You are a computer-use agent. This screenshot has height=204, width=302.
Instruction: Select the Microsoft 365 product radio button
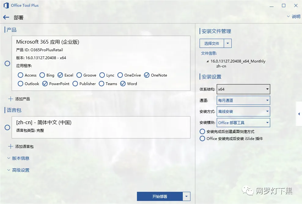pos(7,63)
